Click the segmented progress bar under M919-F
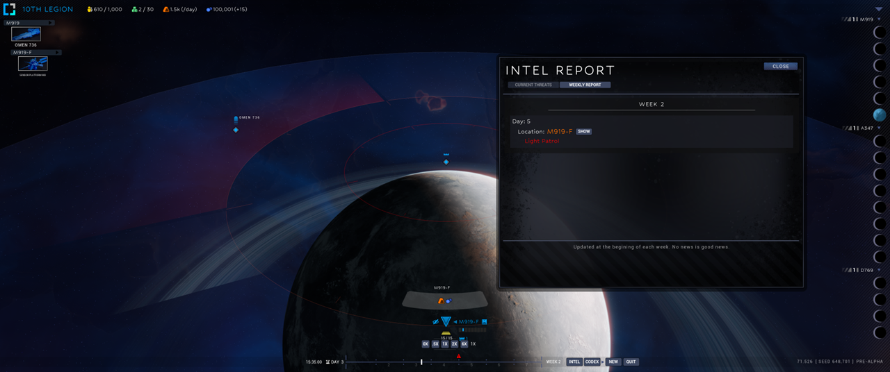Viewport: 890px width, 372px height. pos(472,330)
